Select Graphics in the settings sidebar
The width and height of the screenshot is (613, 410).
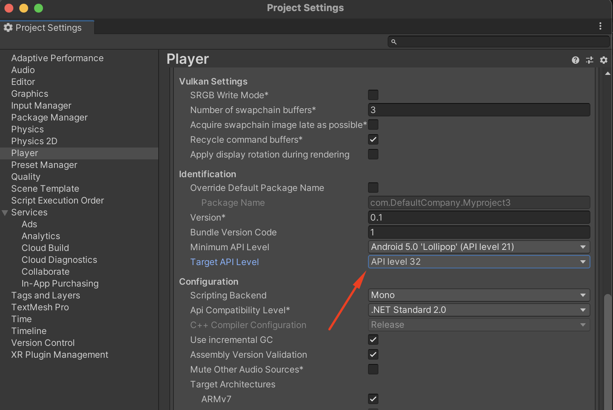tap(30, 94)
